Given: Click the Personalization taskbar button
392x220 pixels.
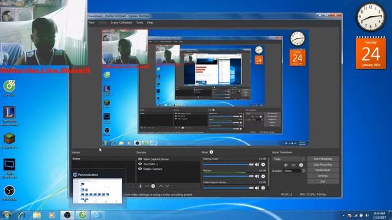Looking at the screenshot, I should point(97,215).
